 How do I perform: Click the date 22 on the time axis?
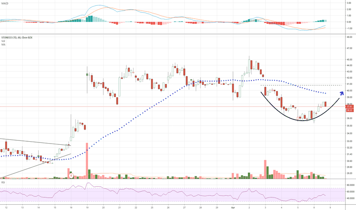click(136, 207)
